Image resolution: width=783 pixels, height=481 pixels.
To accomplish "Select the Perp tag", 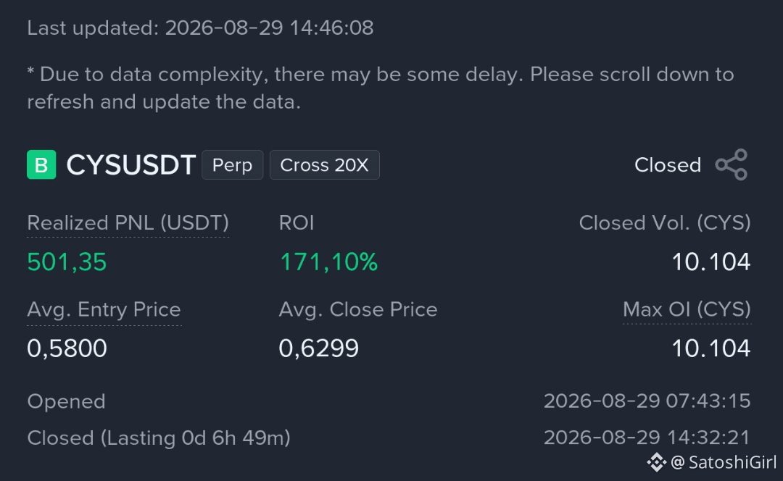I will click(x=232, y=164).
